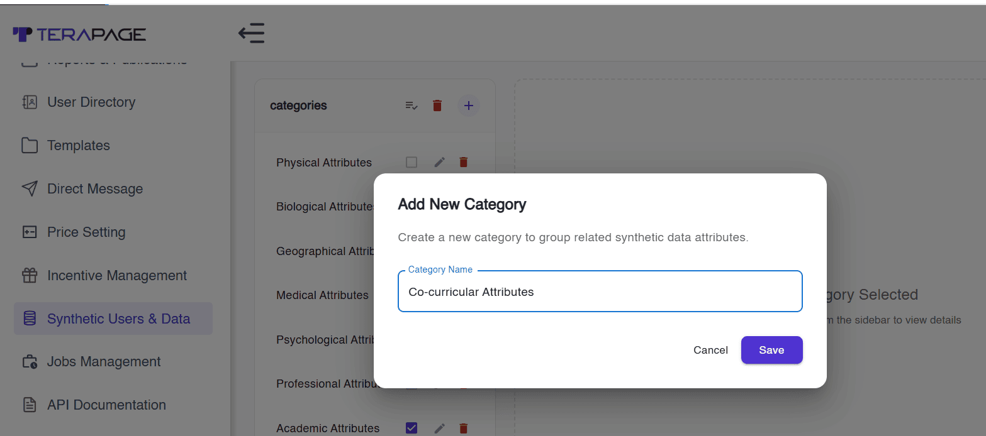
Task: Select Synthetic Users & Data menu item
Action: coord(113,319)
